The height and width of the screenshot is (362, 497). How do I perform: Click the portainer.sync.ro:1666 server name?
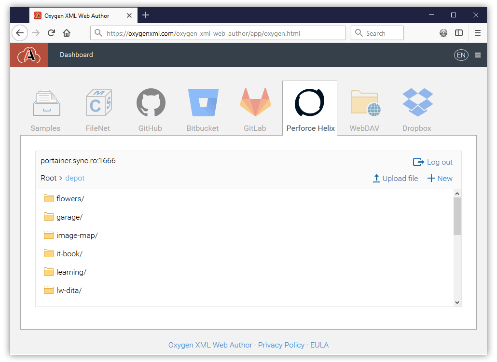78,161
